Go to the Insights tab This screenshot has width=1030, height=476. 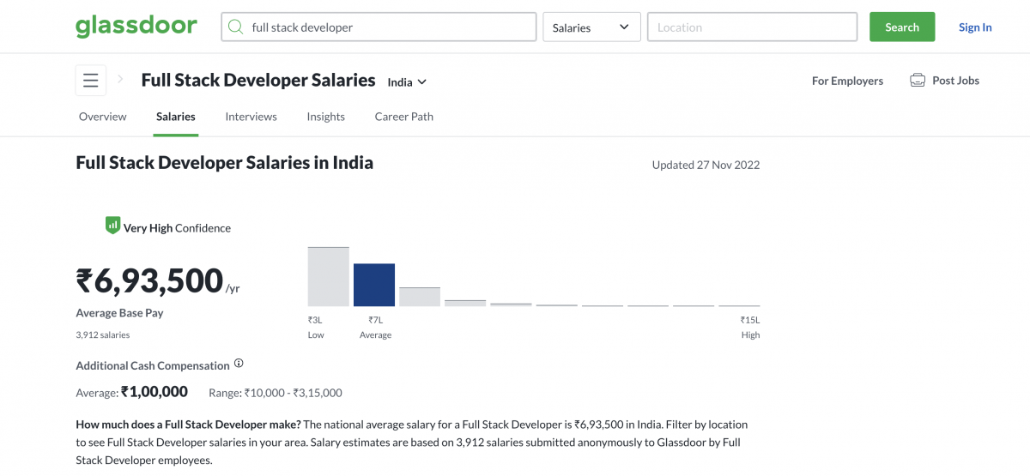tap(326, 117)
